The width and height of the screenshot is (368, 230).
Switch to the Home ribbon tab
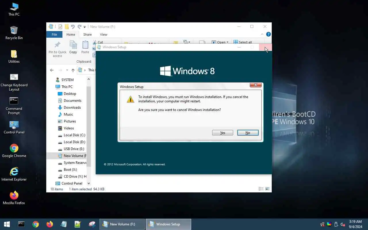click(x=71, y=34)
